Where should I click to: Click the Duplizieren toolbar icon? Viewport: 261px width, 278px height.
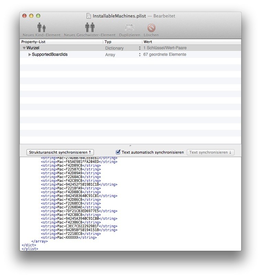click(130, 28)
